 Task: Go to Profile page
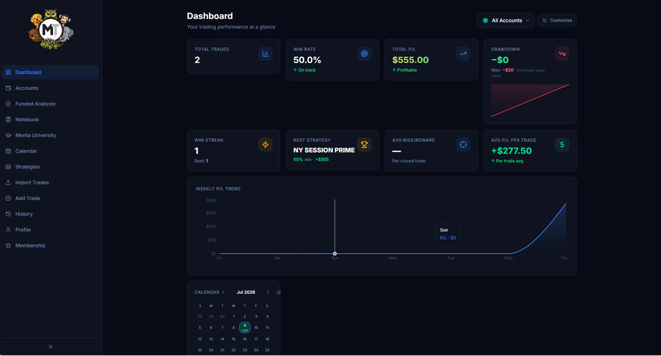pos(50,230)
